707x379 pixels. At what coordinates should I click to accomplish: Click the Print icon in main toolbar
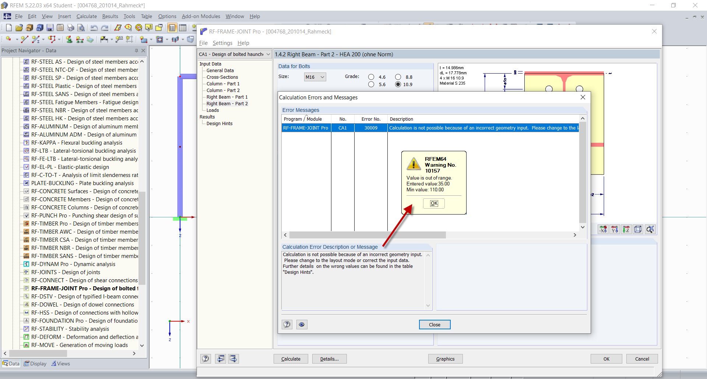[71, 28]
